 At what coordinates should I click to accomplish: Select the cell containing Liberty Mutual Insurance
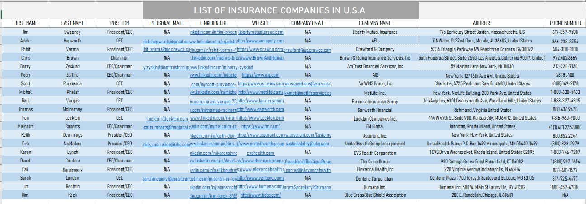pyautogui.click(x=375, y=32)
